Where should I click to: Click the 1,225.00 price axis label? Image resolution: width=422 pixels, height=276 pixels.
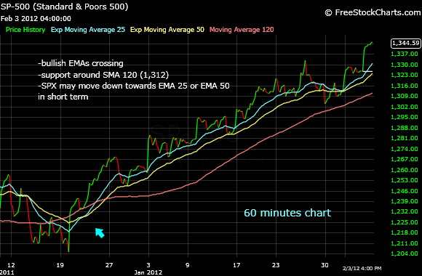405,222
